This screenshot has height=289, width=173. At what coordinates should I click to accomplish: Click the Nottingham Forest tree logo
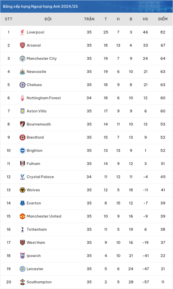(22, 98)
